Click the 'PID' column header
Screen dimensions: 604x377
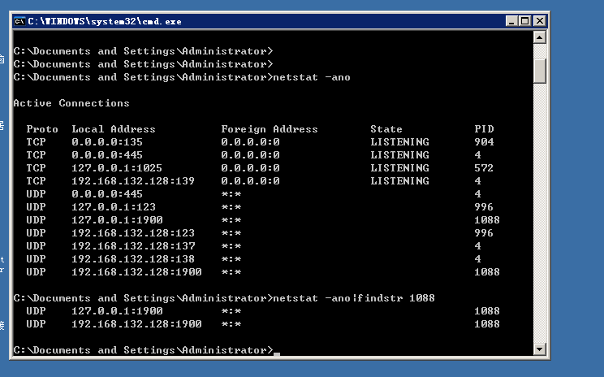484,129
